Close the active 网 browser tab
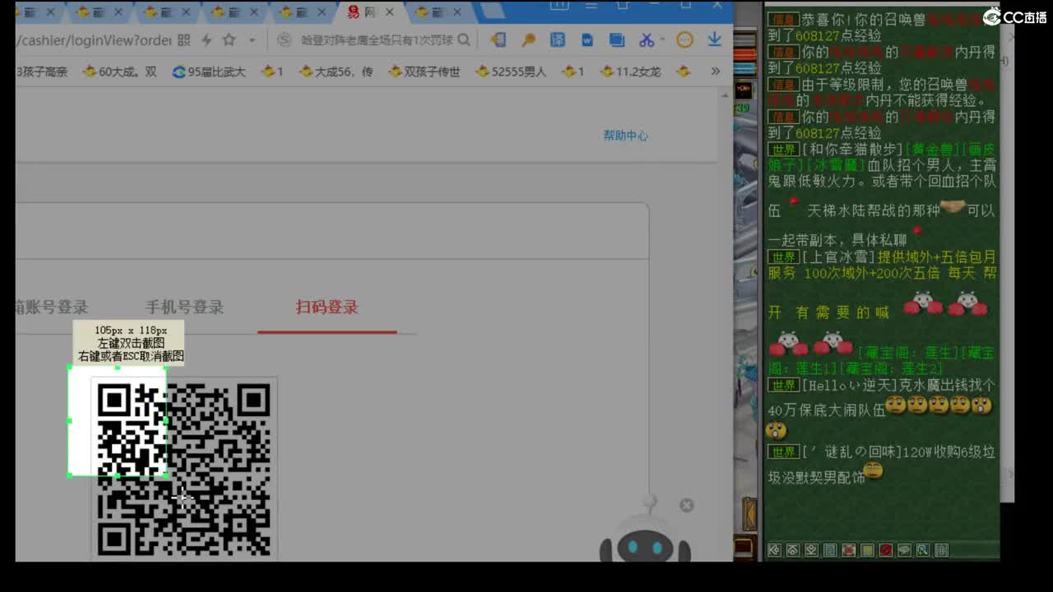The image size is (1053, 592). coord(389,12)
